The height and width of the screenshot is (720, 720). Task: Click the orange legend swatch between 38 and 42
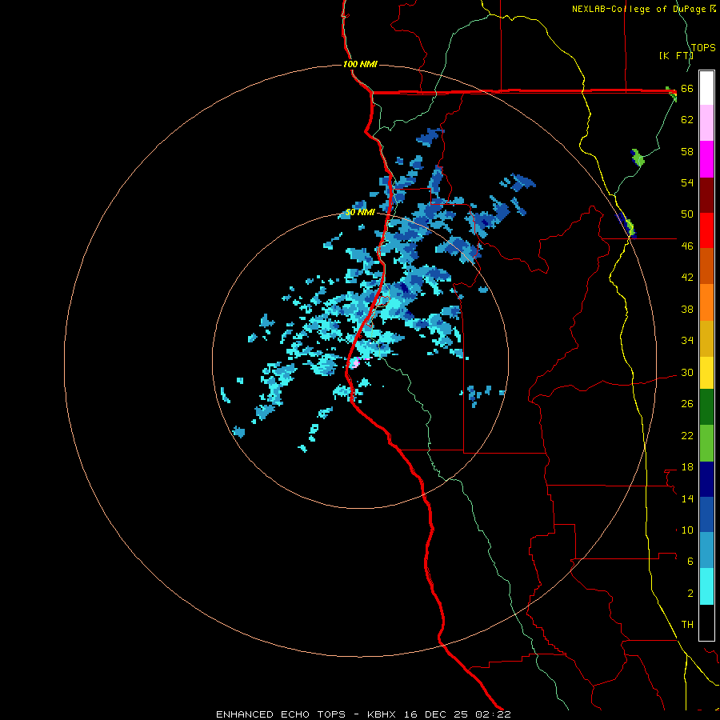pos(706,302)
